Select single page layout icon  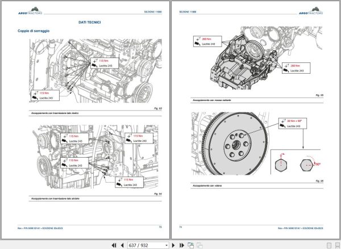coord(329,246)
